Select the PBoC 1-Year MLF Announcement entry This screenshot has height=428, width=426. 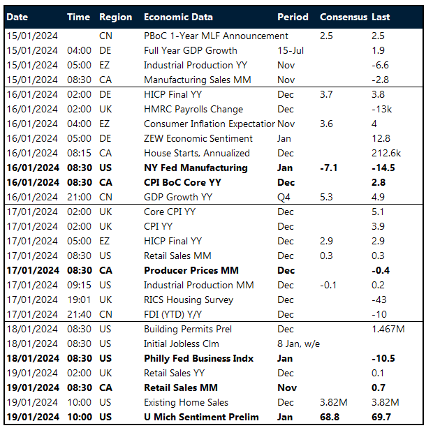216,36
